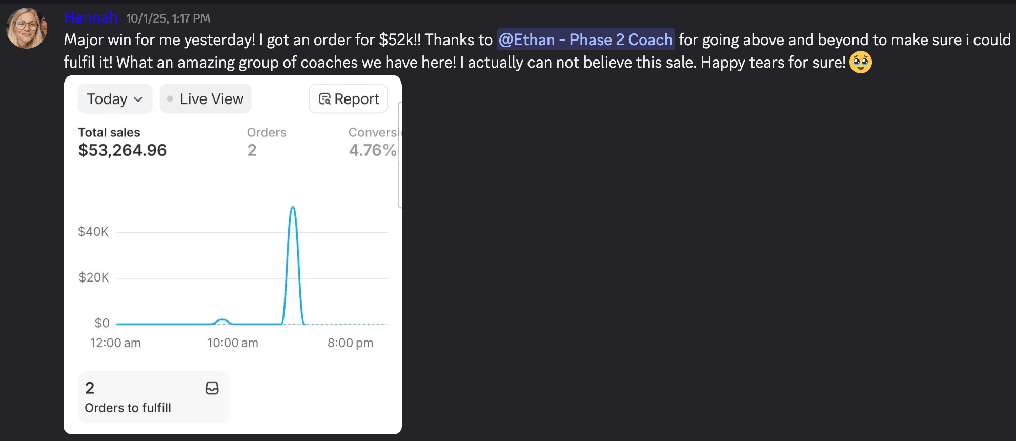Click the Live View status dot
The height and width of the screenshot is (441, 1016).
point(170,98)
